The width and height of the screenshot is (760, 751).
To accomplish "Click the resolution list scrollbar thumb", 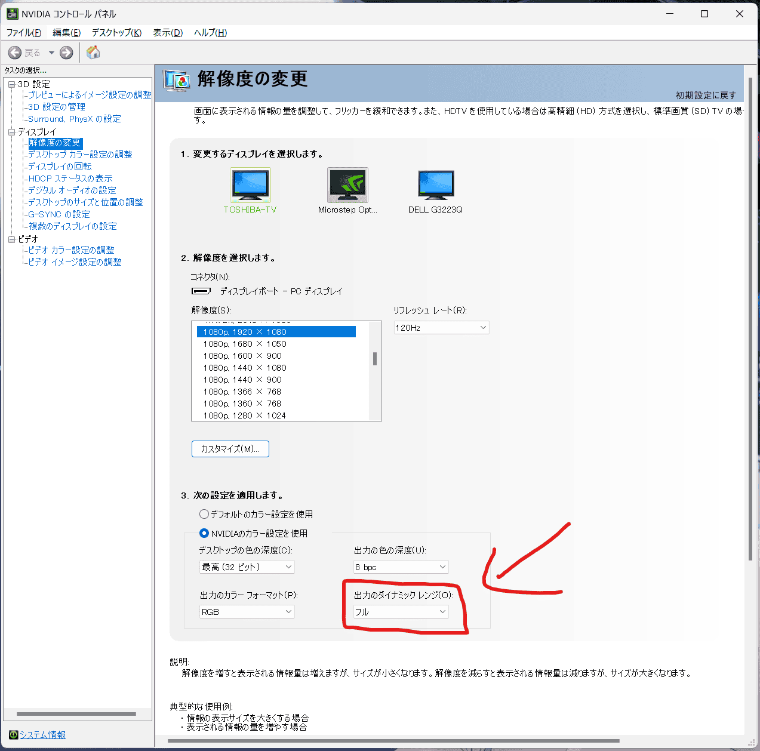I will [375, 359].
